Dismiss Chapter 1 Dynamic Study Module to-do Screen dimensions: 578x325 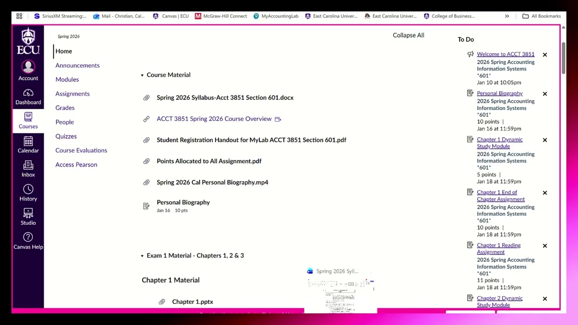coord(545,140)
